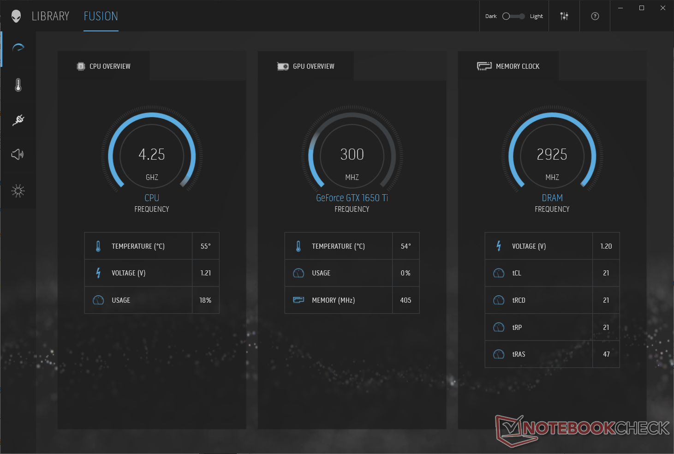Image resolution: width=674 pixels, height=454 pixels.
Task: Click the chip icon beside CPU OVERVIEW
Action: (x=81, y=66)
